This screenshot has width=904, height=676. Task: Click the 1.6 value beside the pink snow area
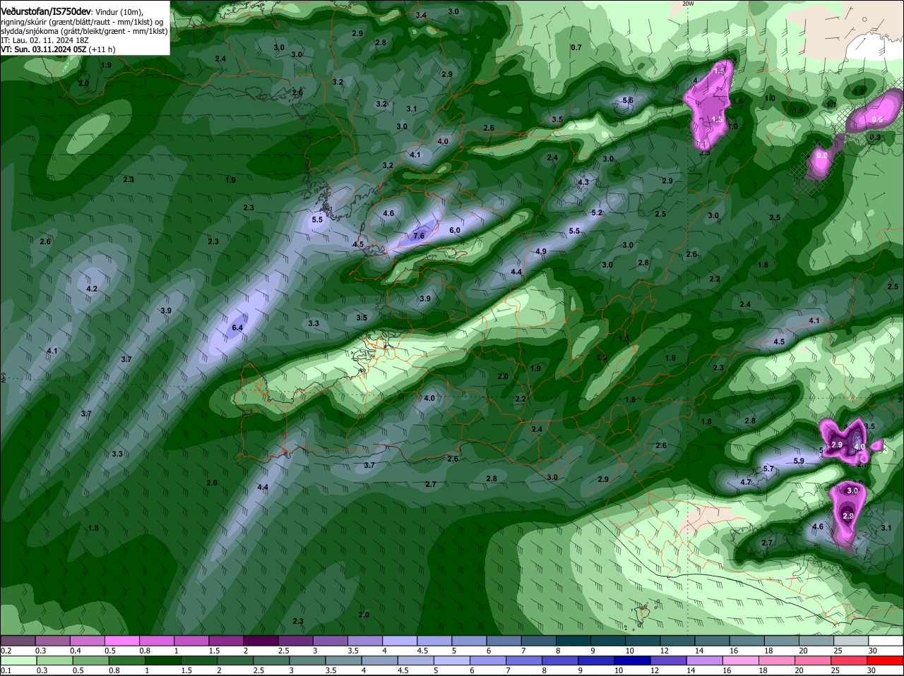pos(738,101)
